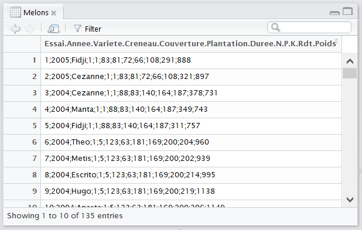Screen dimensions: 362x230
Task: Show data in a new window
Action: (x=53, y=29)
